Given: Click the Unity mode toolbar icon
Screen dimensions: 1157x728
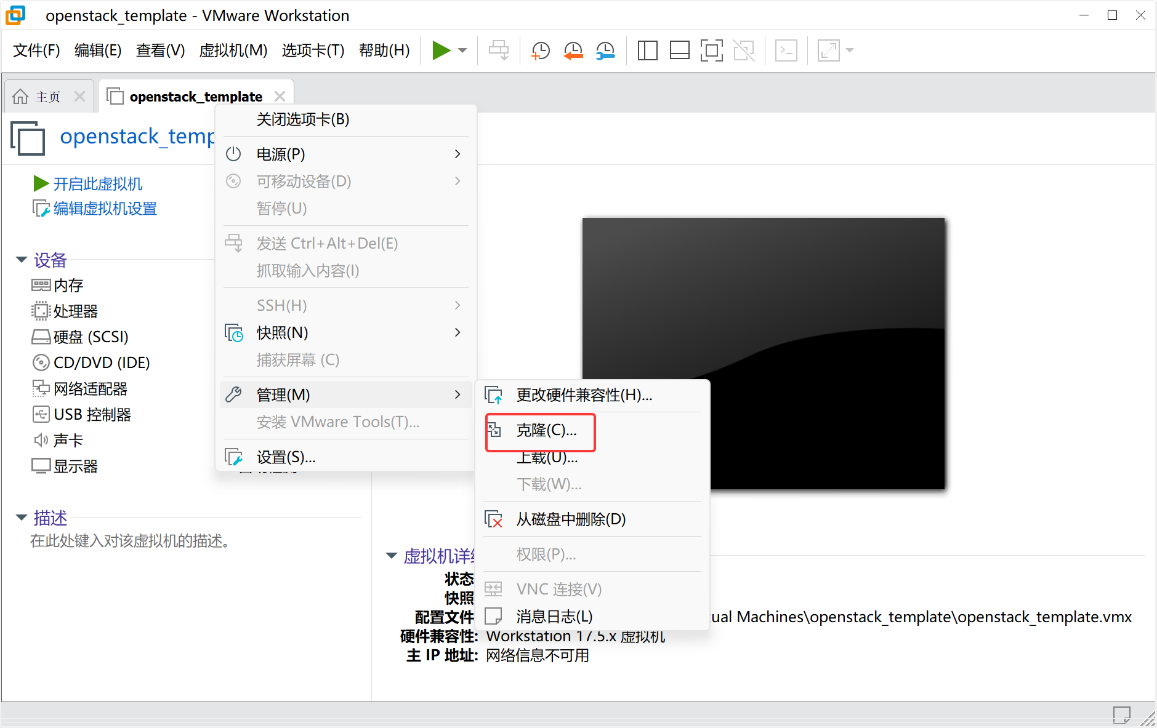Looking at the screenshot, I should pos(744,50).
